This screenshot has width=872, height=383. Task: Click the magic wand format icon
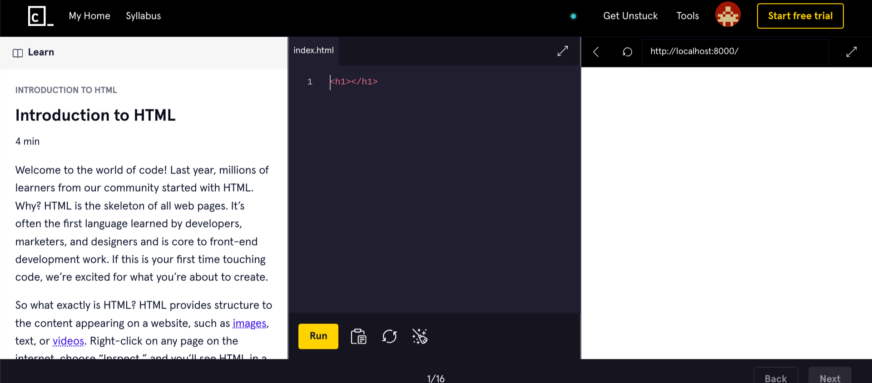pyautogui.click(x=420, y=336)
